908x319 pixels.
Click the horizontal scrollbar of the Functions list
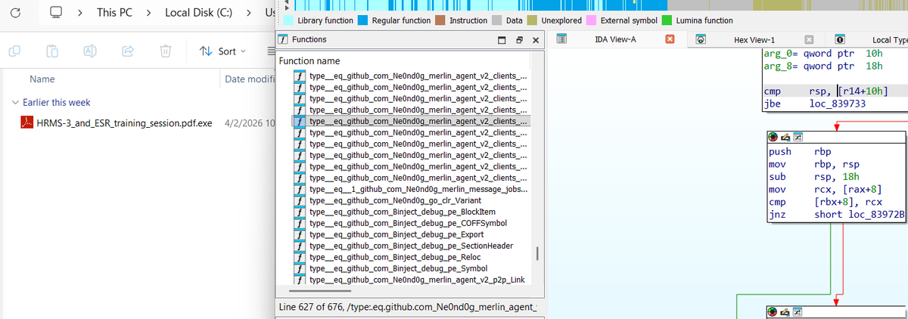322,290
